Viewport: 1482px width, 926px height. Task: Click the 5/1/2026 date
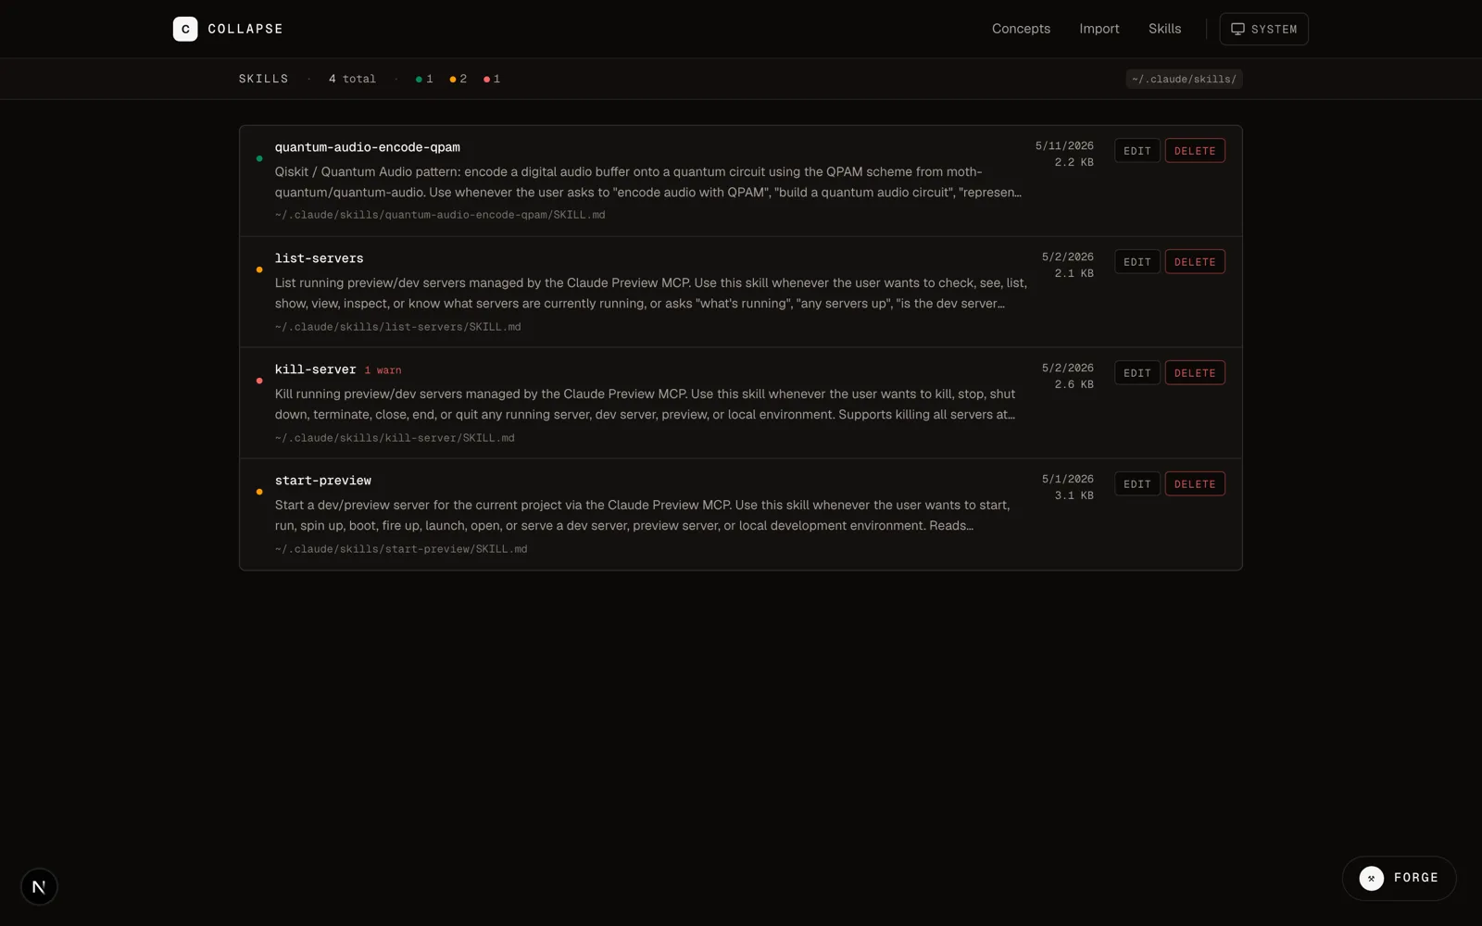tap(1067, 480)
